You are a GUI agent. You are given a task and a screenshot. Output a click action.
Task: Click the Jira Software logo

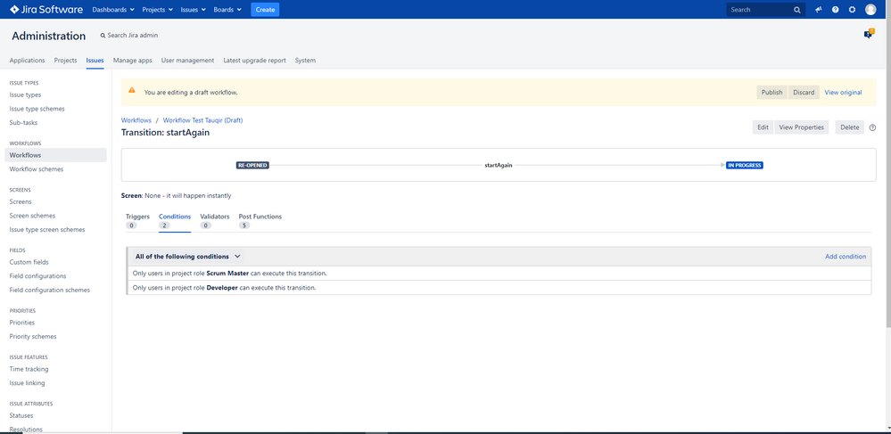coord(46,10)
